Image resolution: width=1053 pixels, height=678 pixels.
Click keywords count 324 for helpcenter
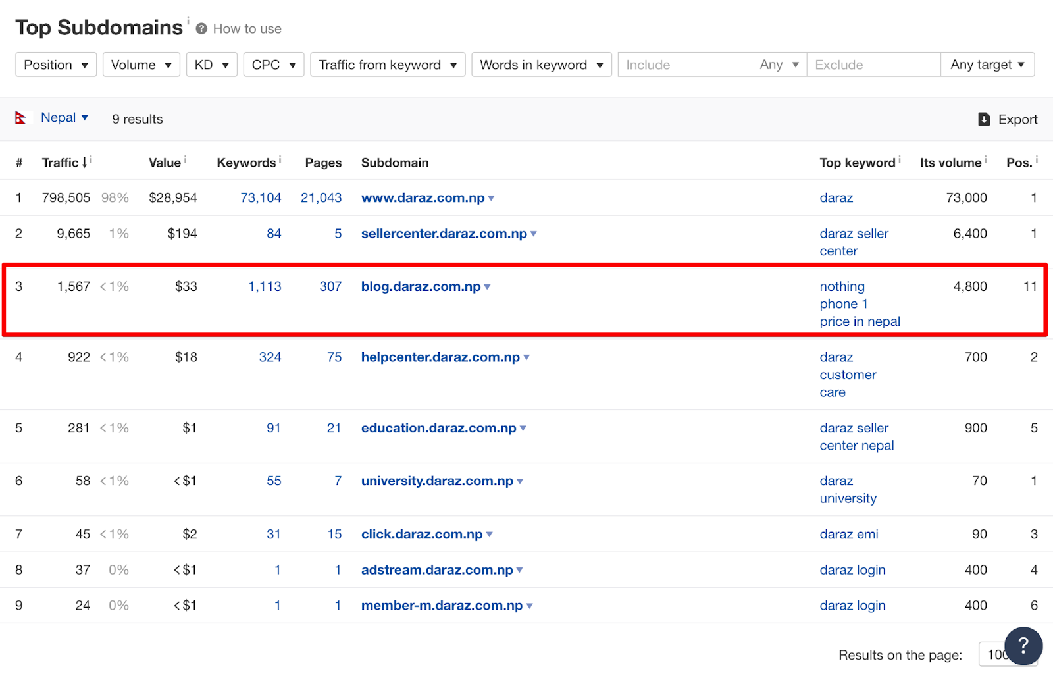(270, 357)
